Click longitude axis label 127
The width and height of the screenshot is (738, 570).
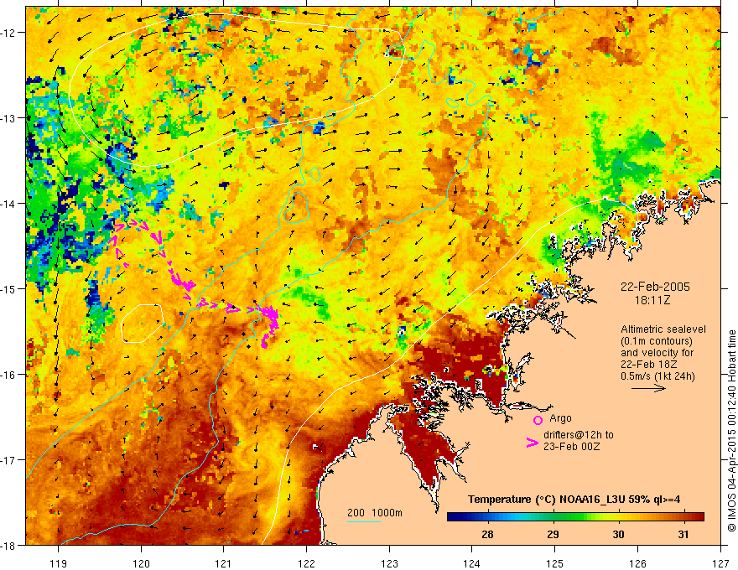click(x=720, y=564)
